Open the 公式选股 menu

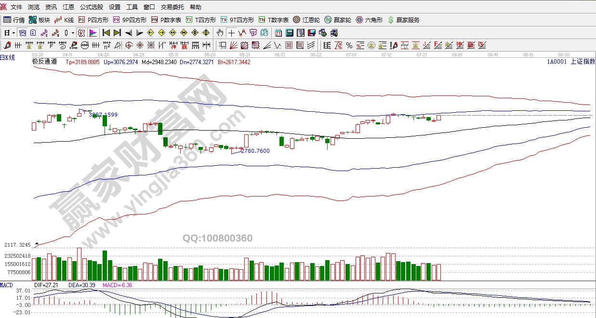click(92, 7)
